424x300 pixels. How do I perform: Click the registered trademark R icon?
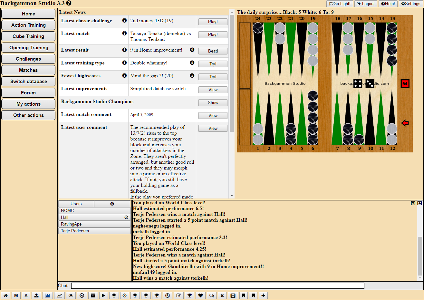(168, 295)
